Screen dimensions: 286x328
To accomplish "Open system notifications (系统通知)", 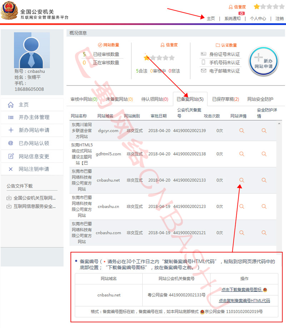I will 232,19.
